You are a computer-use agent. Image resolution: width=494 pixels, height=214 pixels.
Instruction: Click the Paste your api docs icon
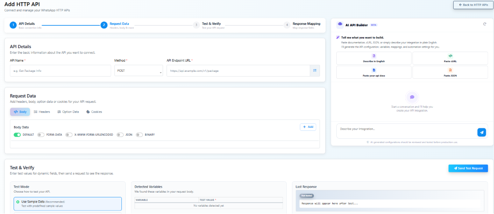(x=373, y=70)
